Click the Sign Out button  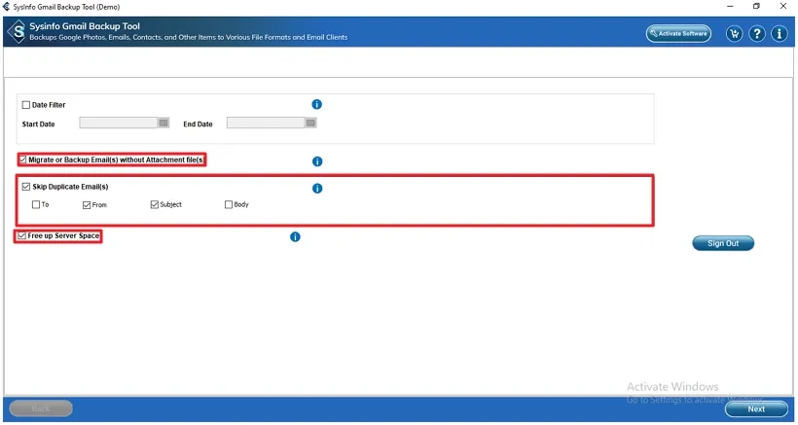723,243
